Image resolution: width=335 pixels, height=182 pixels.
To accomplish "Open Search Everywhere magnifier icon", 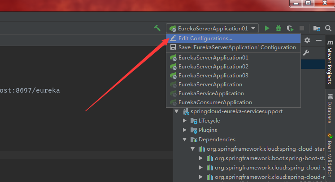I will pos(328,28).
